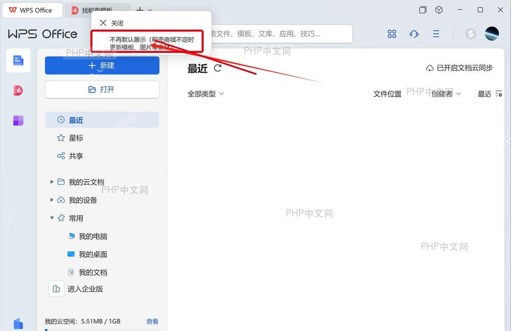Refresh the recent list with the reload icon
The width and height of the screenshot is (511, 331).
pyautogui.click(x=218, y=68)
